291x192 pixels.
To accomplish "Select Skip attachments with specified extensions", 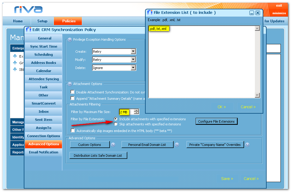I will pyautogui.click(x=116, y=124).
